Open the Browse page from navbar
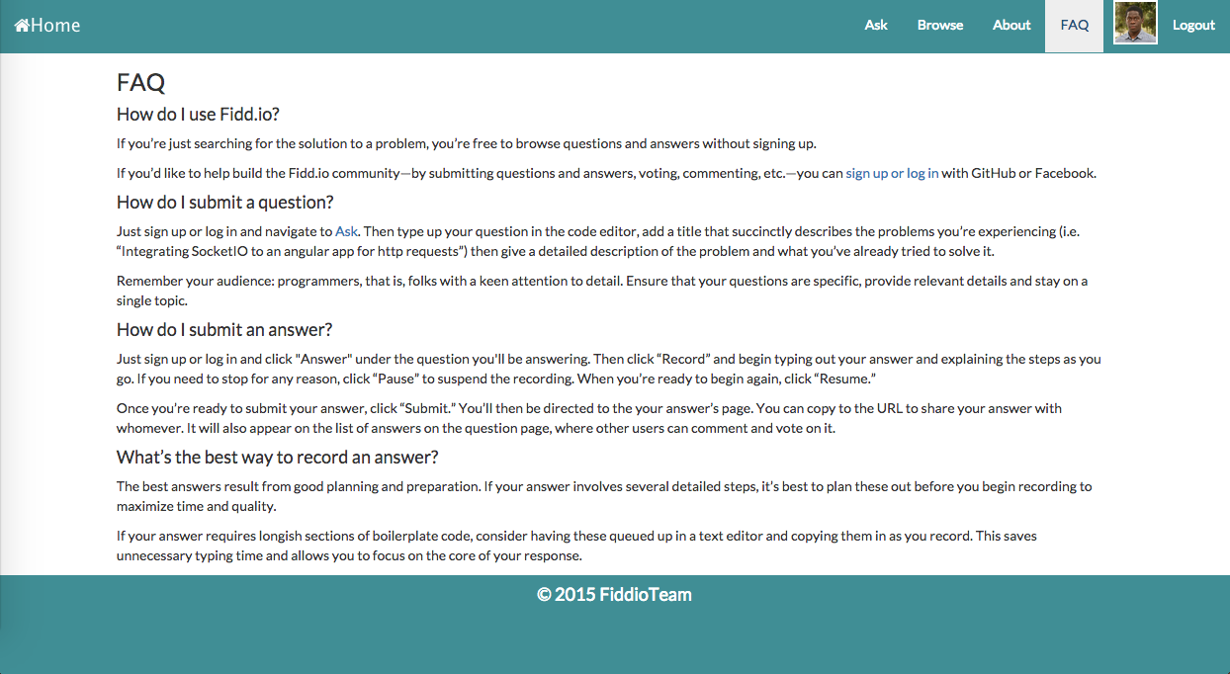 (940, 26)
